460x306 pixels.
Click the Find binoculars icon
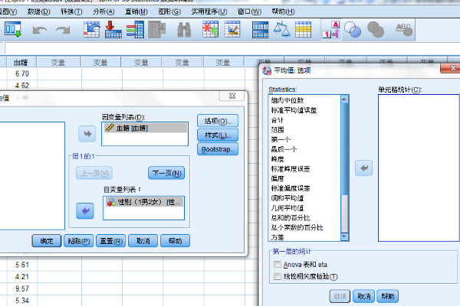coord(184,30)
